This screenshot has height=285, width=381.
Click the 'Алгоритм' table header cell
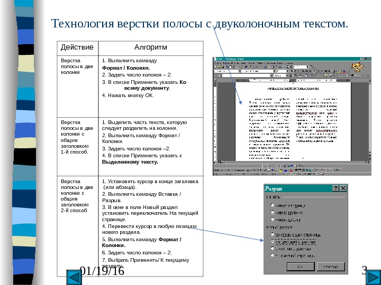pyautogui.click(x=151, y=48)
